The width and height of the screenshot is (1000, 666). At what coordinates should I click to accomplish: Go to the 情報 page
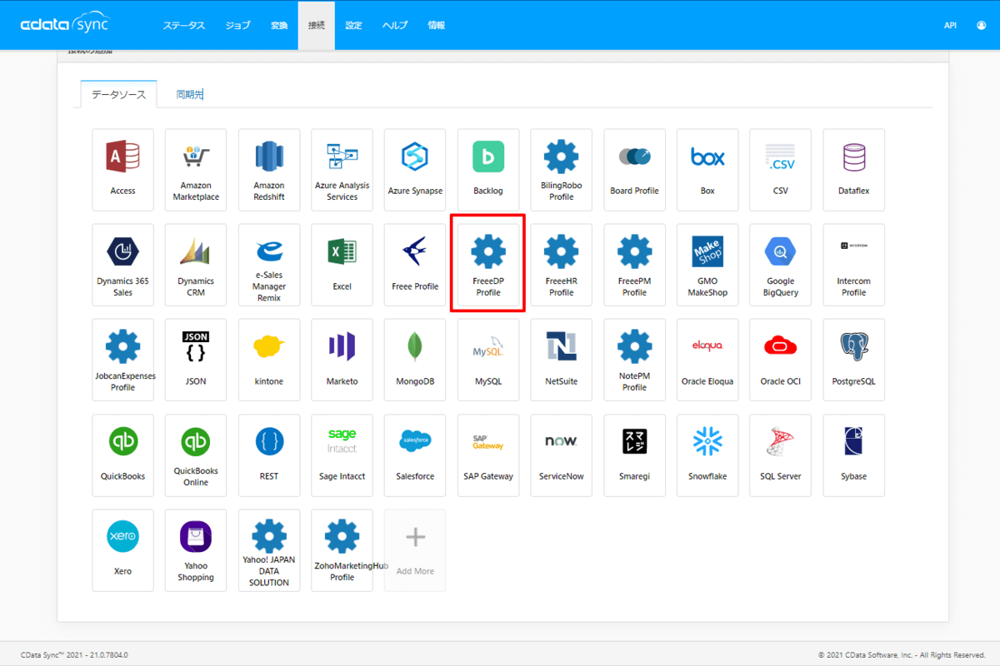tap(436, 25)
